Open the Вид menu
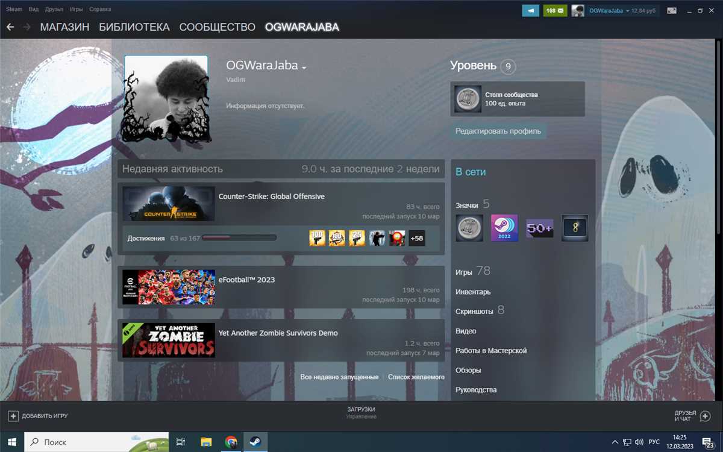 (x=34, y=10)
